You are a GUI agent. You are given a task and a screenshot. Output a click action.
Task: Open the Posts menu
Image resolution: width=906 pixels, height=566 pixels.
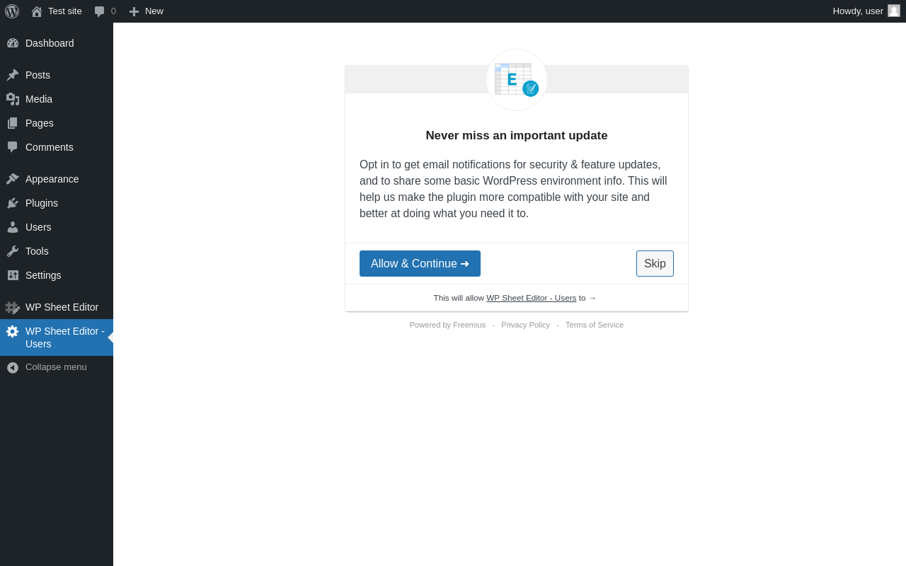[57, 75]
